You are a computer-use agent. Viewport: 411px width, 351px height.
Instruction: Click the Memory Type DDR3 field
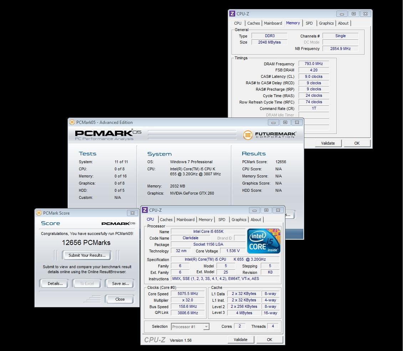pyautogui.click(x=269, y=36)
